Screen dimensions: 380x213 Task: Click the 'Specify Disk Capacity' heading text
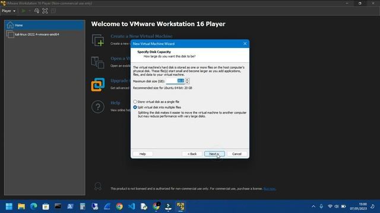154,52
